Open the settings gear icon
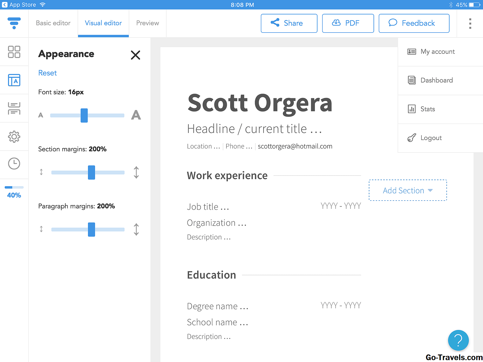Image resolution: width=483 pixels, height=362 pixels. pyautogui.click(x=14, y=137)
